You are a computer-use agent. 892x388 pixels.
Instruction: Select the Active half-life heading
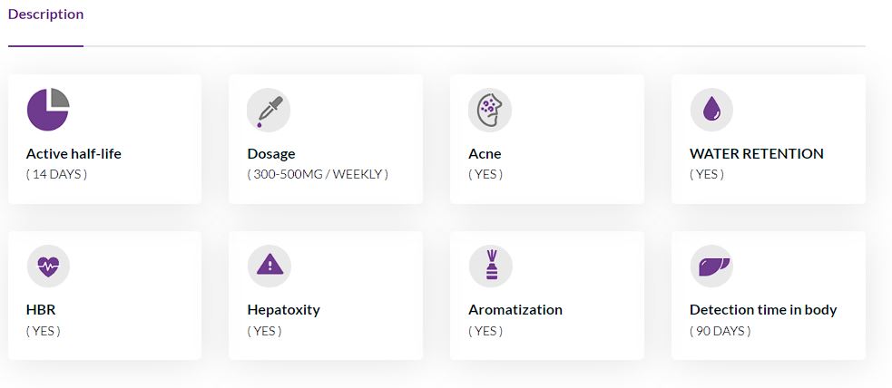74,153
